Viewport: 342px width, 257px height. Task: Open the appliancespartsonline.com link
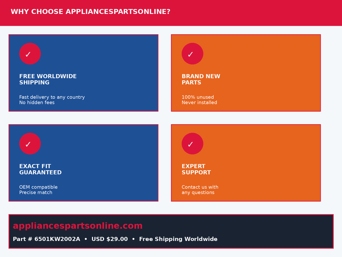click(78, 226)
